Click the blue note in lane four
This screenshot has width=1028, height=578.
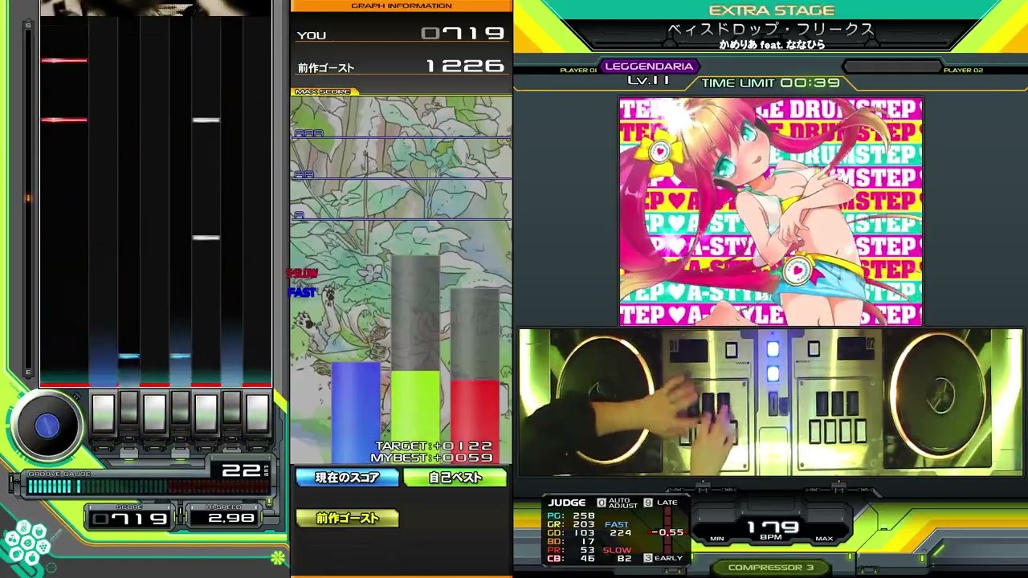click(x=181, y=356)
